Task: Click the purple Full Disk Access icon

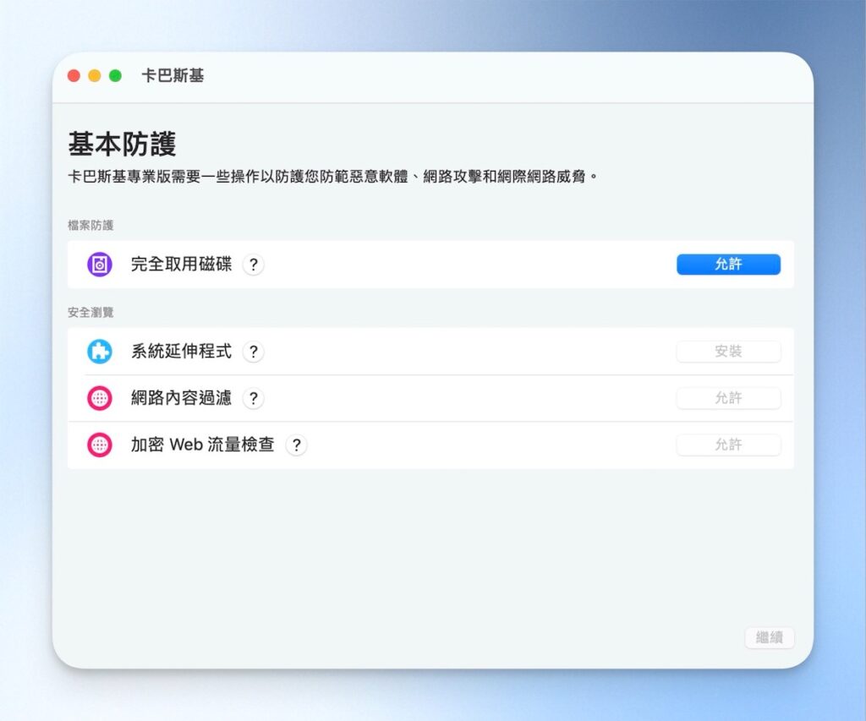Action: pyautogui.click(x=100, y=265)
